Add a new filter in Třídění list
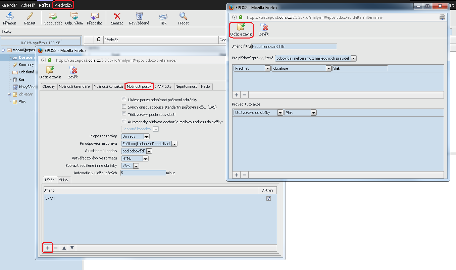456x270 pixels. tap(48, 248)
